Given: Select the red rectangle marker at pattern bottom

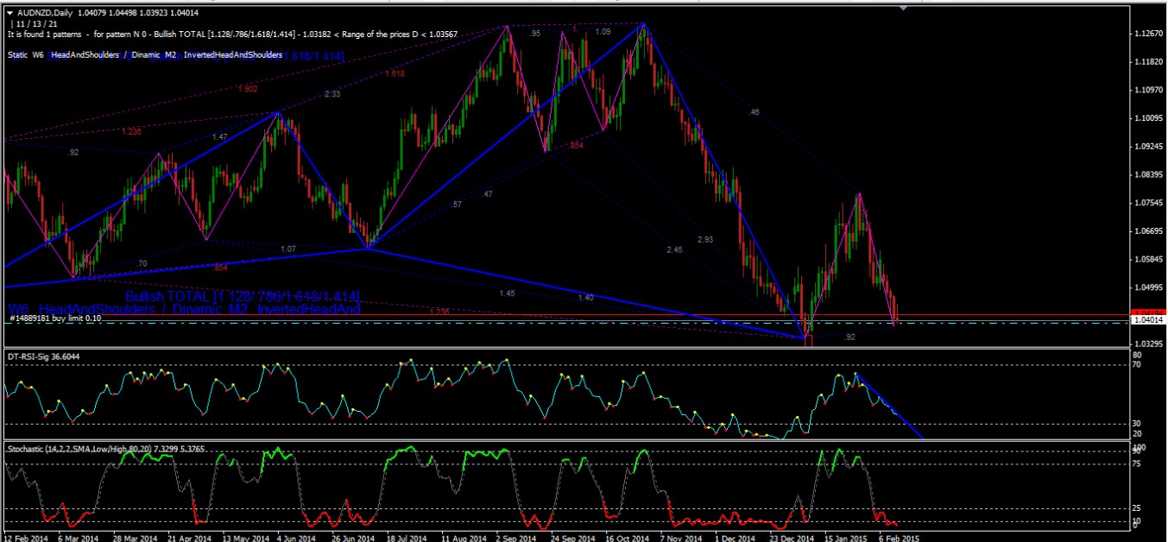Looking at the screenshot, I should pyautogui.click(x=809, y=341).
